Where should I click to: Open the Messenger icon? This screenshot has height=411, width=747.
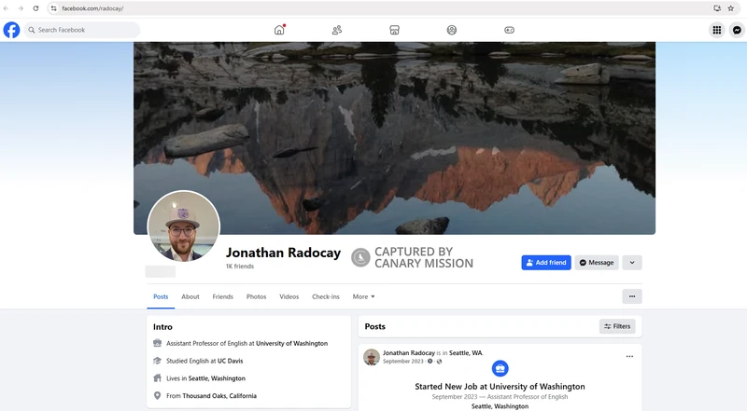click(737, 30)
